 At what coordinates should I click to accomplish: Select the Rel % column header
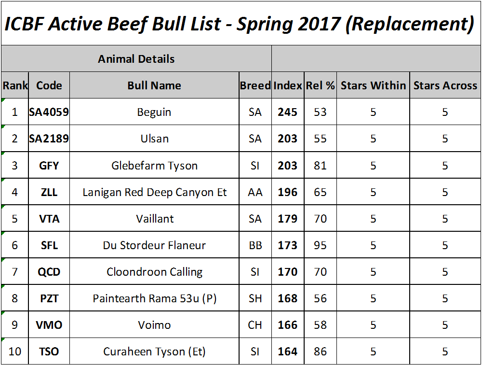point(321,85)
